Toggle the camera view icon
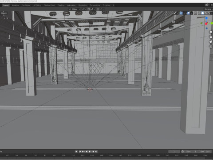The image size is (213, 160). point(211,42)
